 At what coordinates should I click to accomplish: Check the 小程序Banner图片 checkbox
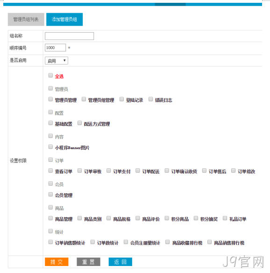(x=50, y=147)
